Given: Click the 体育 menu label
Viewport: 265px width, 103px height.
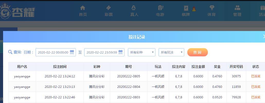Looking at the screenshot, I should coord(211,15).
